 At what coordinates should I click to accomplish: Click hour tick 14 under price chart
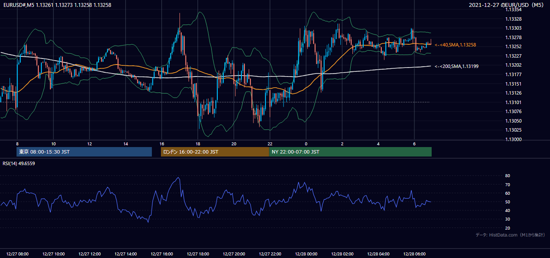pyautogui.click(x=126, y=144)
